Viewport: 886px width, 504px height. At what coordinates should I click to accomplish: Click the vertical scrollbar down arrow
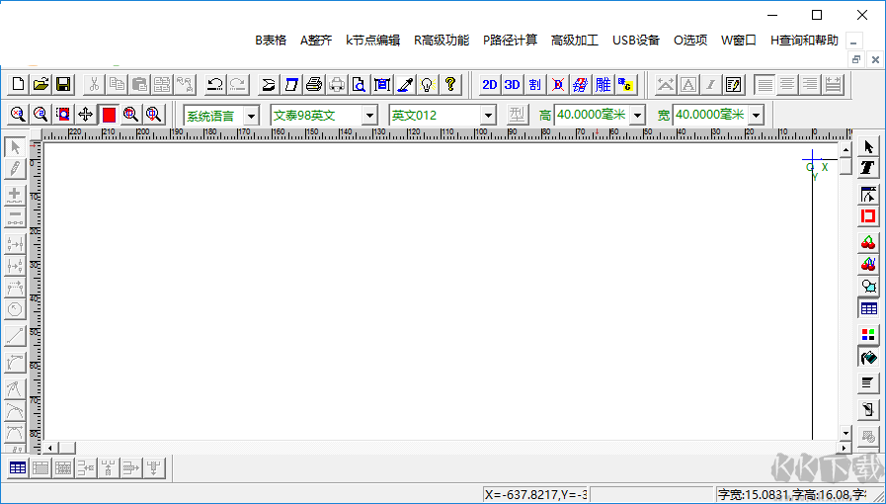click(845, 433)
